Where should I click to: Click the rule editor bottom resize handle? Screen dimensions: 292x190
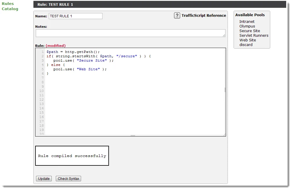click(133, 136)
